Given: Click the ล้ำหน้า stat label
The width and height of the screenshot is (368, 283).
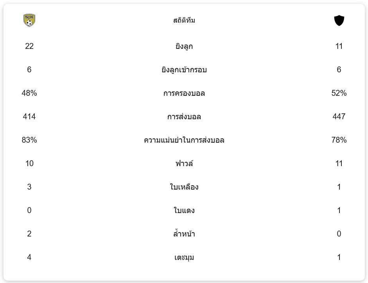Looking at the screenshot, I should tap(184, 234).
